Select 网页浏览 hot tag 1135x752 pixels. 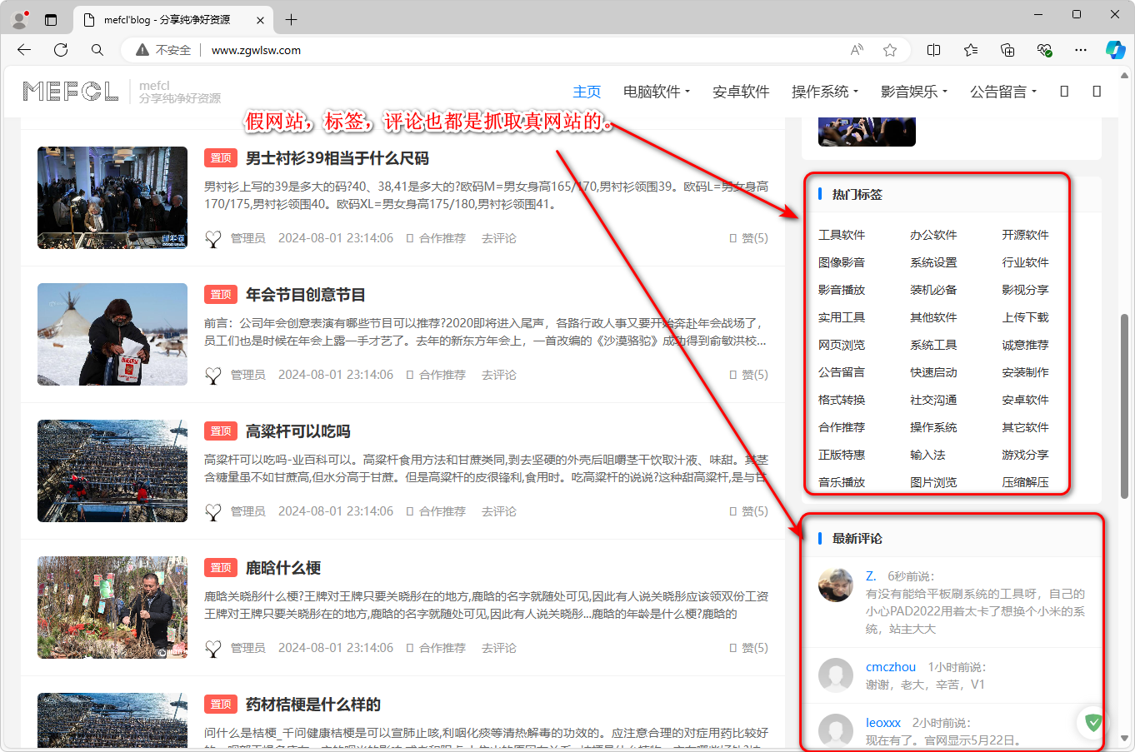pyautogui.click(x=842, y=345)
